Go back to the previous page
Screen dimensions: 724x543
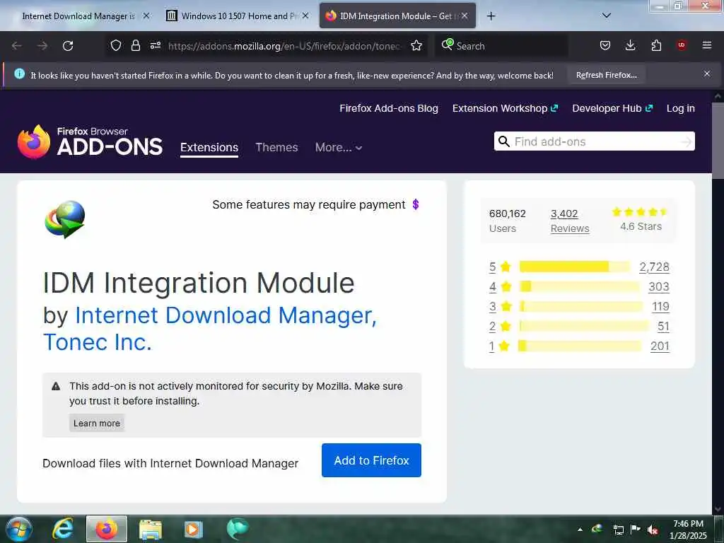tap(17, 46)
